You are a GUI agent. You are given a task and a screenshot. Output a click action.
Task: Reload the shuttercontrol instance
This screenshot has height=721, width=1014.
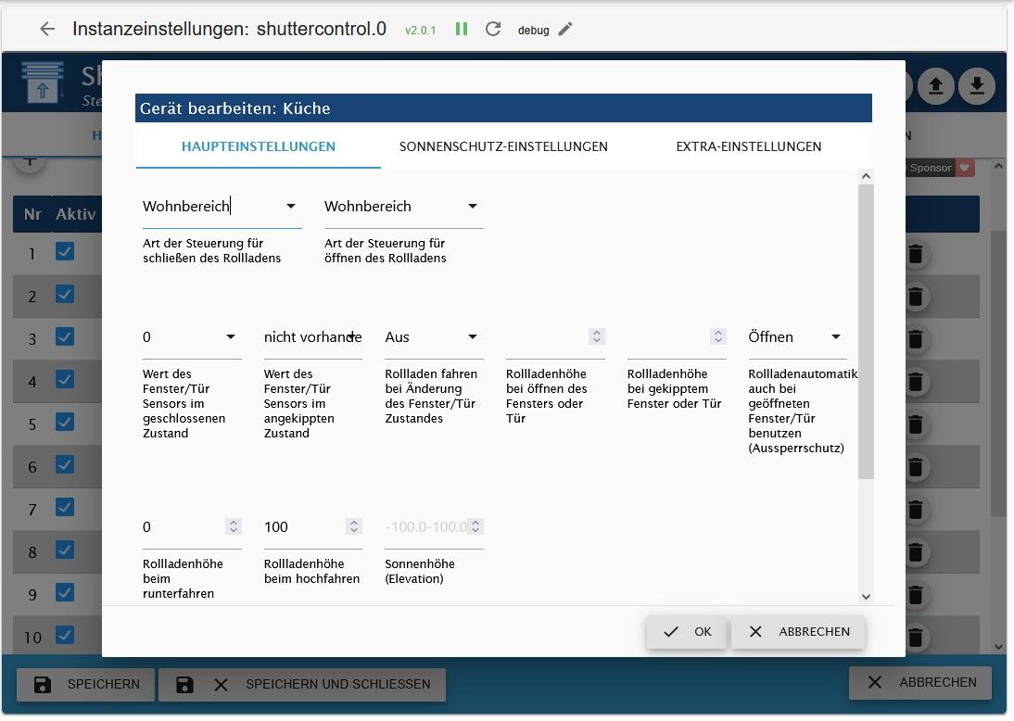click(493, 29)
